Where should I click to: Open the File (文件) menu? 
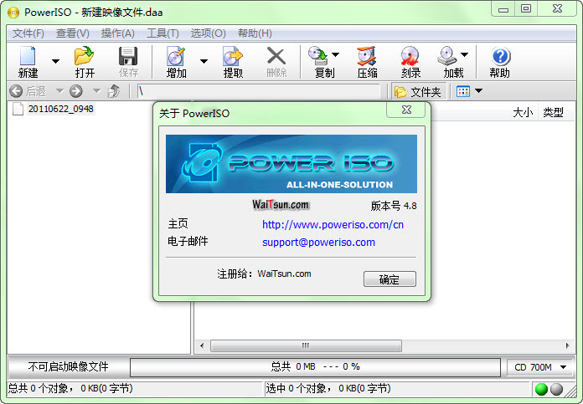click(28, 33)
